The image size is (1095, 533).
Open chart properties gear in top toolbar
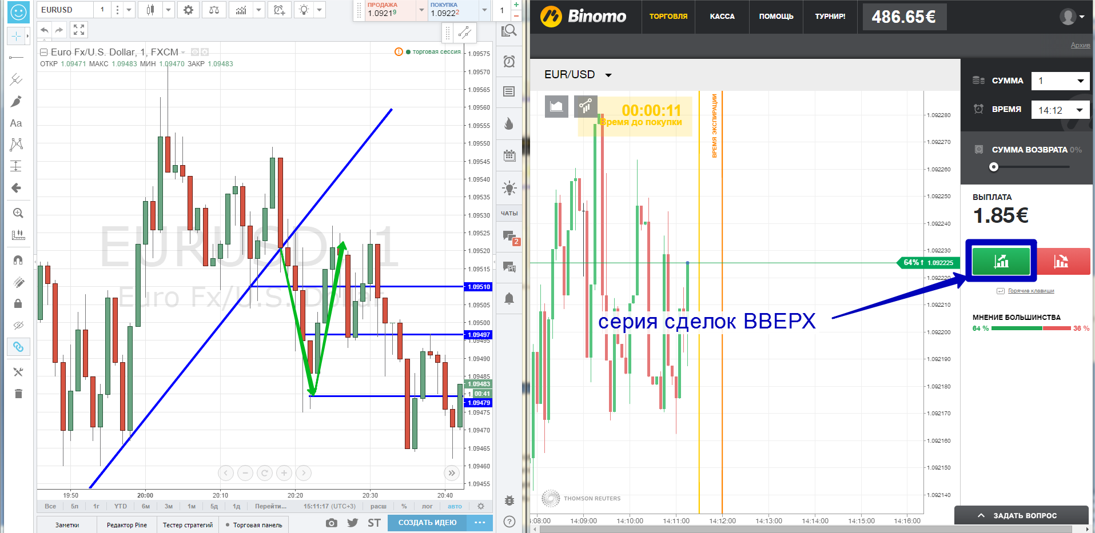(188, 10)
